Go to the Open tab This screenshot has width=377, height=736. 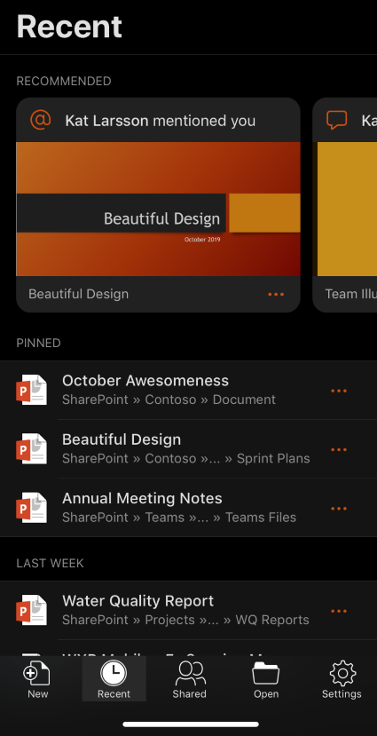[x=266, y=679]
